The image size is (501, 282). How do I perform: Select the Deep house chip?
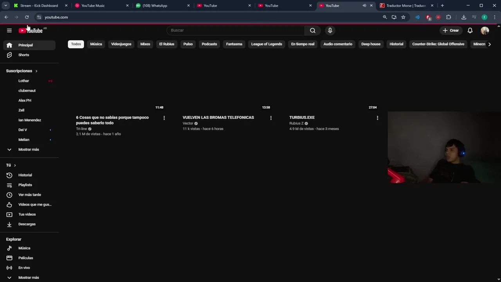pos(371,44)
